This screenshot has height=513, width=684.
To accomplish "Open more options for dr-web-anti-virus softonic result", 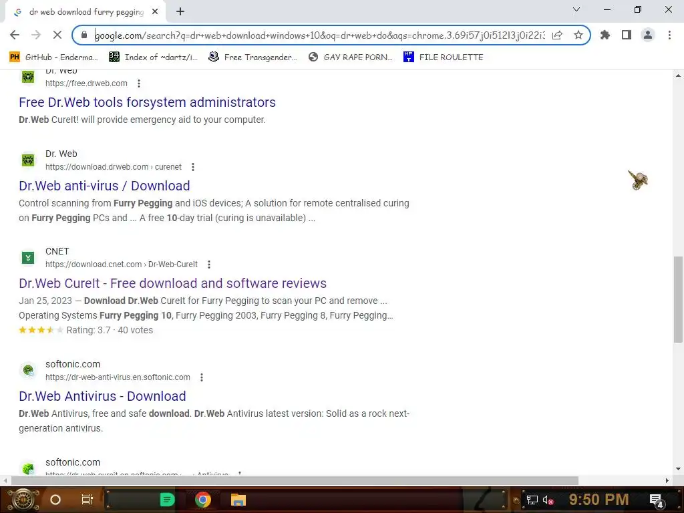I will pyautogui.click(x=202, y=377).
